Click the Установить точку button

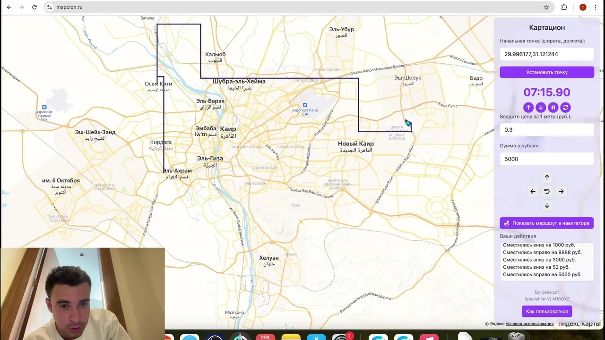547,72
